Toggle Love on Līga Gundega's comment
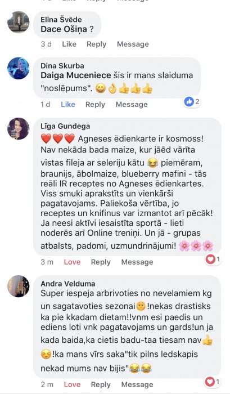Viewport: 230px width, 394px height. pos(72,262)
